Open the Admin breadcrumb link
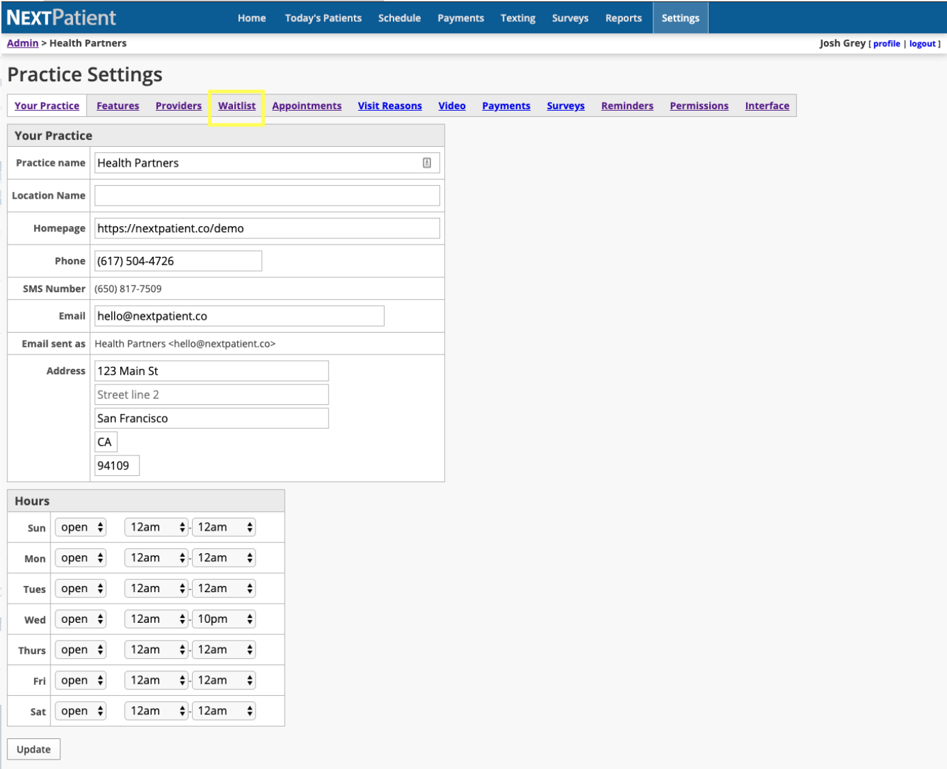 23,43
